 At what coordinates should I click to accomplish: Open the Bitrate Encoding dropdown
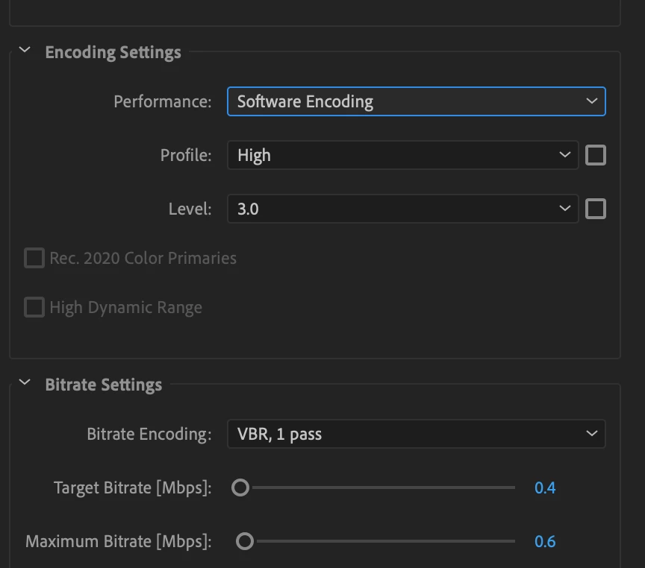(x=416, y=434)
